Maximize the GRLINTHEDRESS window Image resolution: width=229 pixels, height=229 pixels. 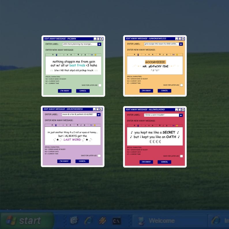pyautogui.click(x=97, y=109)
